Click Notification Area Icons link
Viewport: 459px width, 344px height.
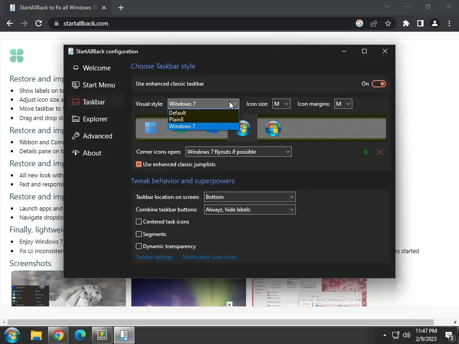(x=209, y=257)
